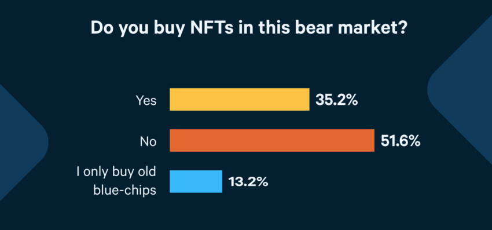Image resolution: width=492 pixels, height=230 pixels.
Task: Click the 'blue-chips' text line
Action: [125, 191]
